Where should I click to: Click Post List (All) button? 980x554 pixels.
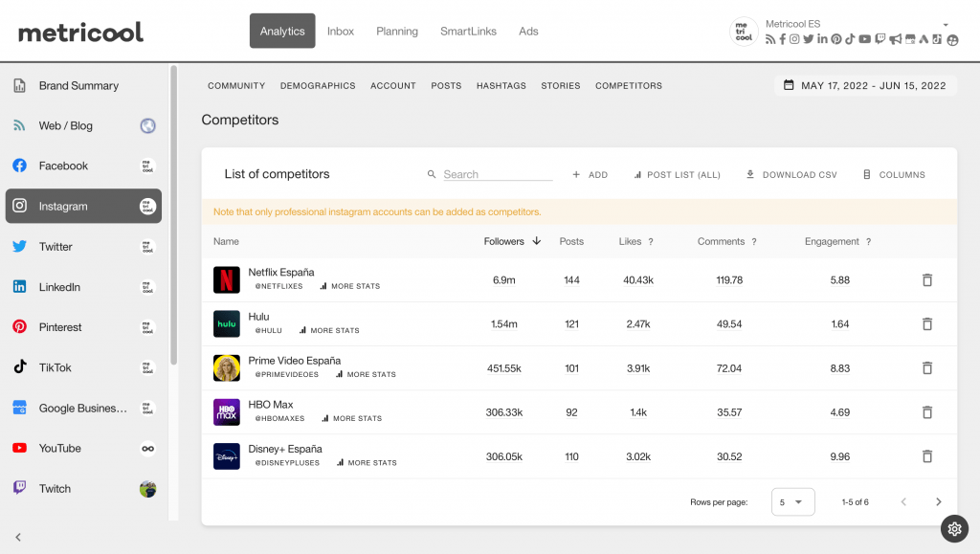[677, 175]
